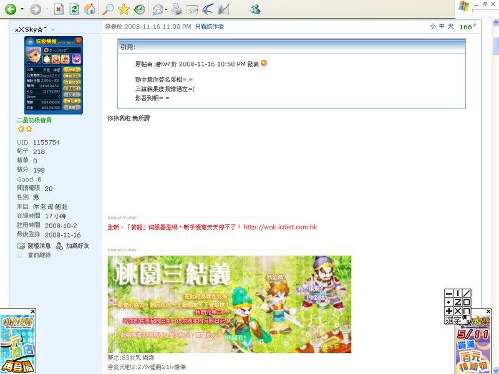Click the right 買滿百元 floating ad banner

tap(473, 348)
